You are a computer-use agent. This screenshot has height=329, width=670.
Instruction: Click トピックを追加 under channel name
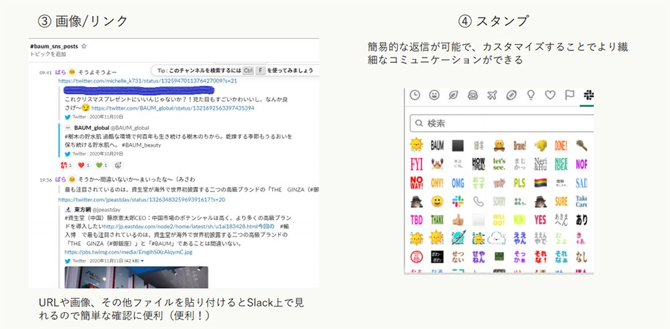tap(48, 54)
